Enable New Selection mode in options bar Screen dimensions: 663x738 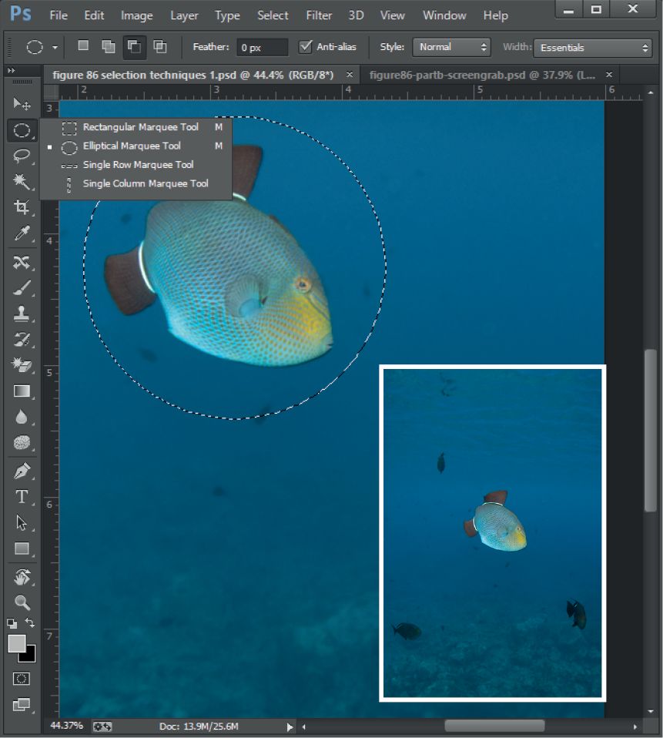[83, 46]
